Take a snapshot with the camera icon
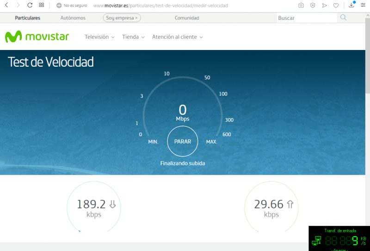 pos(301,5)
